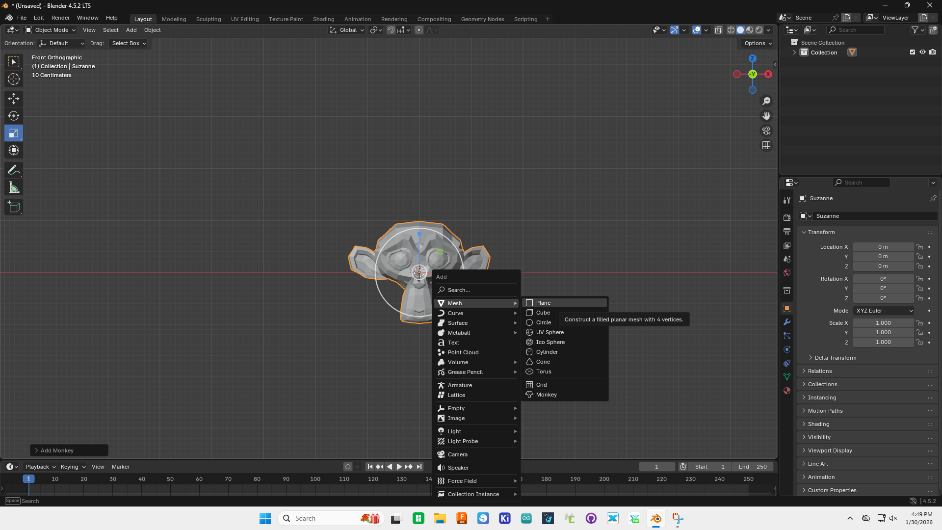
Task: Click the Scale X value field
Action: [x=883, y=323]
